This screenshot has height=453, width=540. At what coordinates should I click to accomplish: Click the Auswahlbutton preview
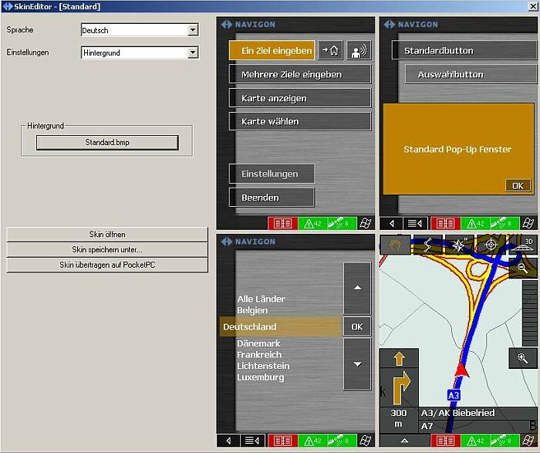(x=471, y=74)
